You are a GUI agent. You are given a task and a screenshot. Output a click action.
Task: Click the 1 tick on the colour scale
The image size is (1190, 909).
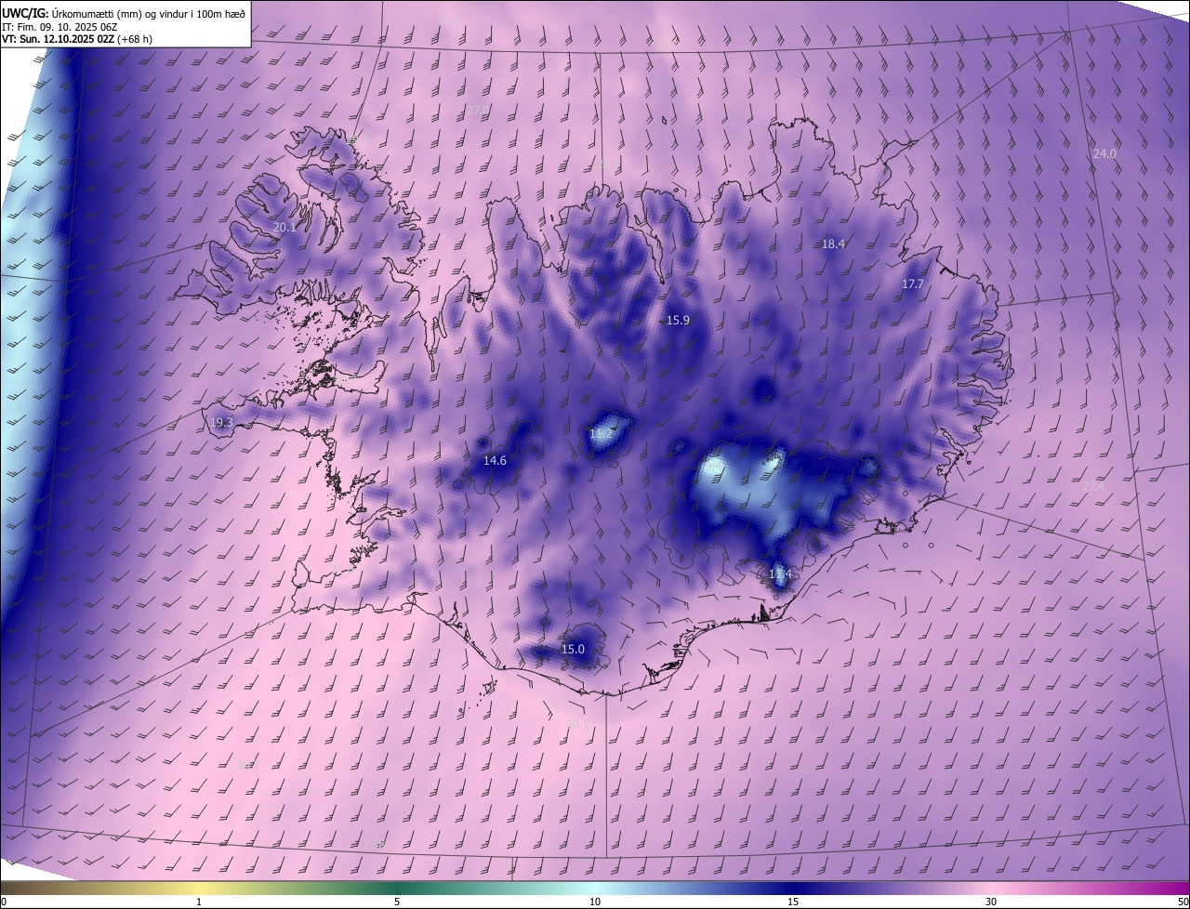click(199, 902)
